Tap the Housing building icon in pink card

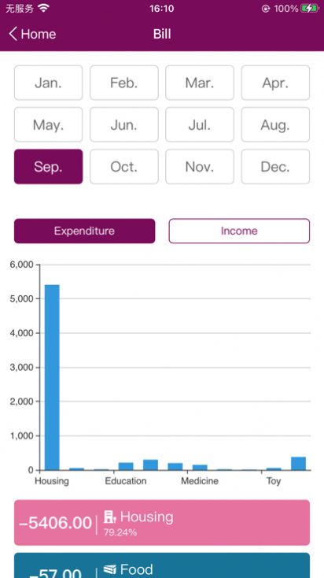click(x=110, y=517)
